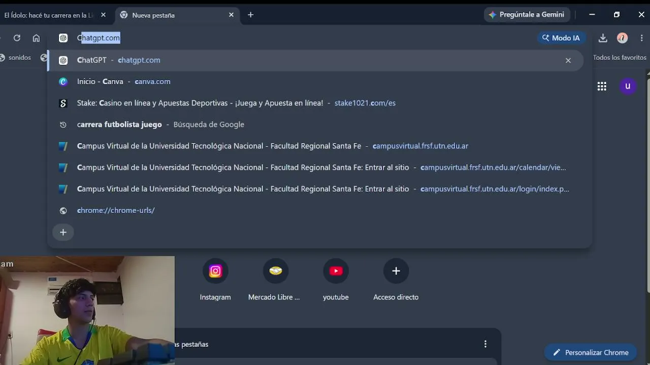650x365 pixels.
Task: Open the Chrome three-dot menu
Action: pyautogui.click(x=642, y=38)
